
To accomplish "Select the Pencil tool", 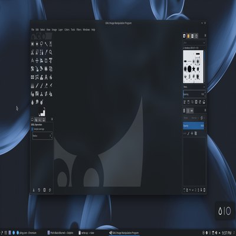I will pos(37,86).
